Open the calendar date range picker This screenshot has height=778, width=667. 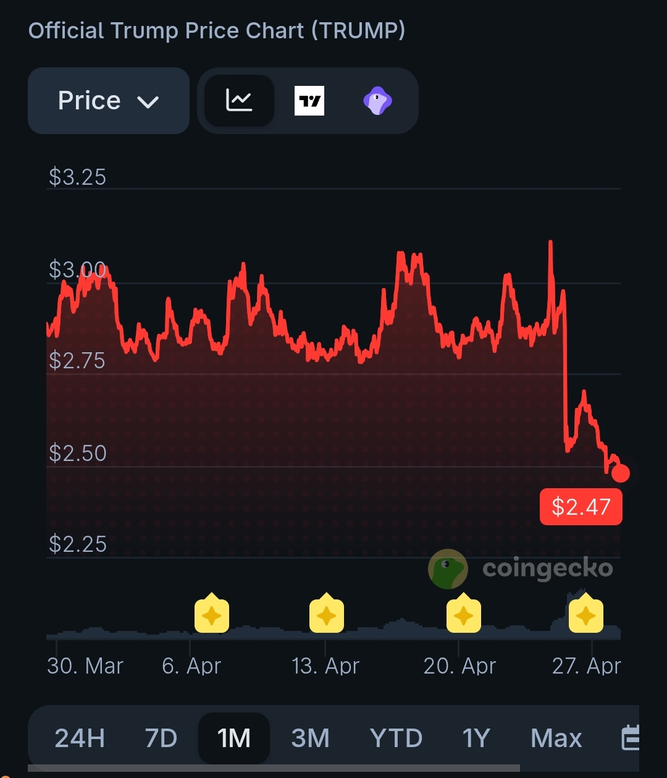631,737
